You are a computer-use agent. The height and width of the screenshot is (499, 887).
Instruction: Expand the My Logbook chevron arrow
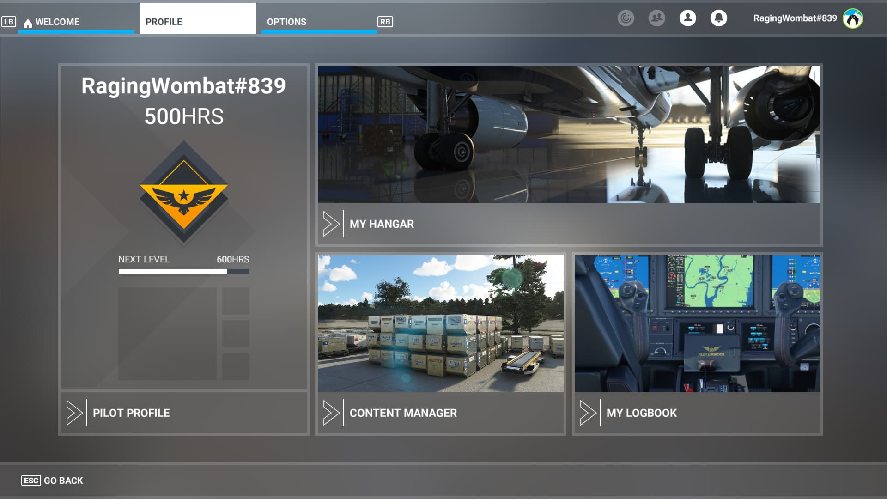point(589,413)
